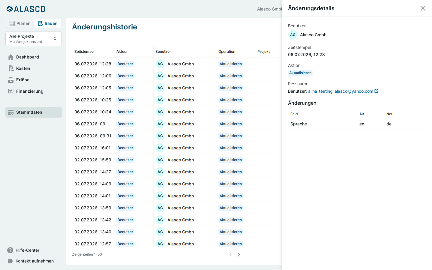Switch to the Planen tab
This screenshot has width=432, height=270.
(20, 23)
